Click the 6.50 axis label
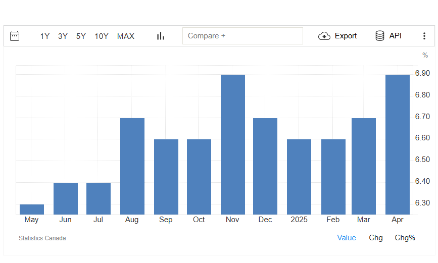 (x=422, y=160)
